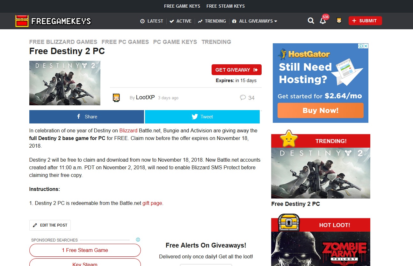
Task: Click the email field under Free Alerts
Action: pyautogui.click(x=206, y=264)
